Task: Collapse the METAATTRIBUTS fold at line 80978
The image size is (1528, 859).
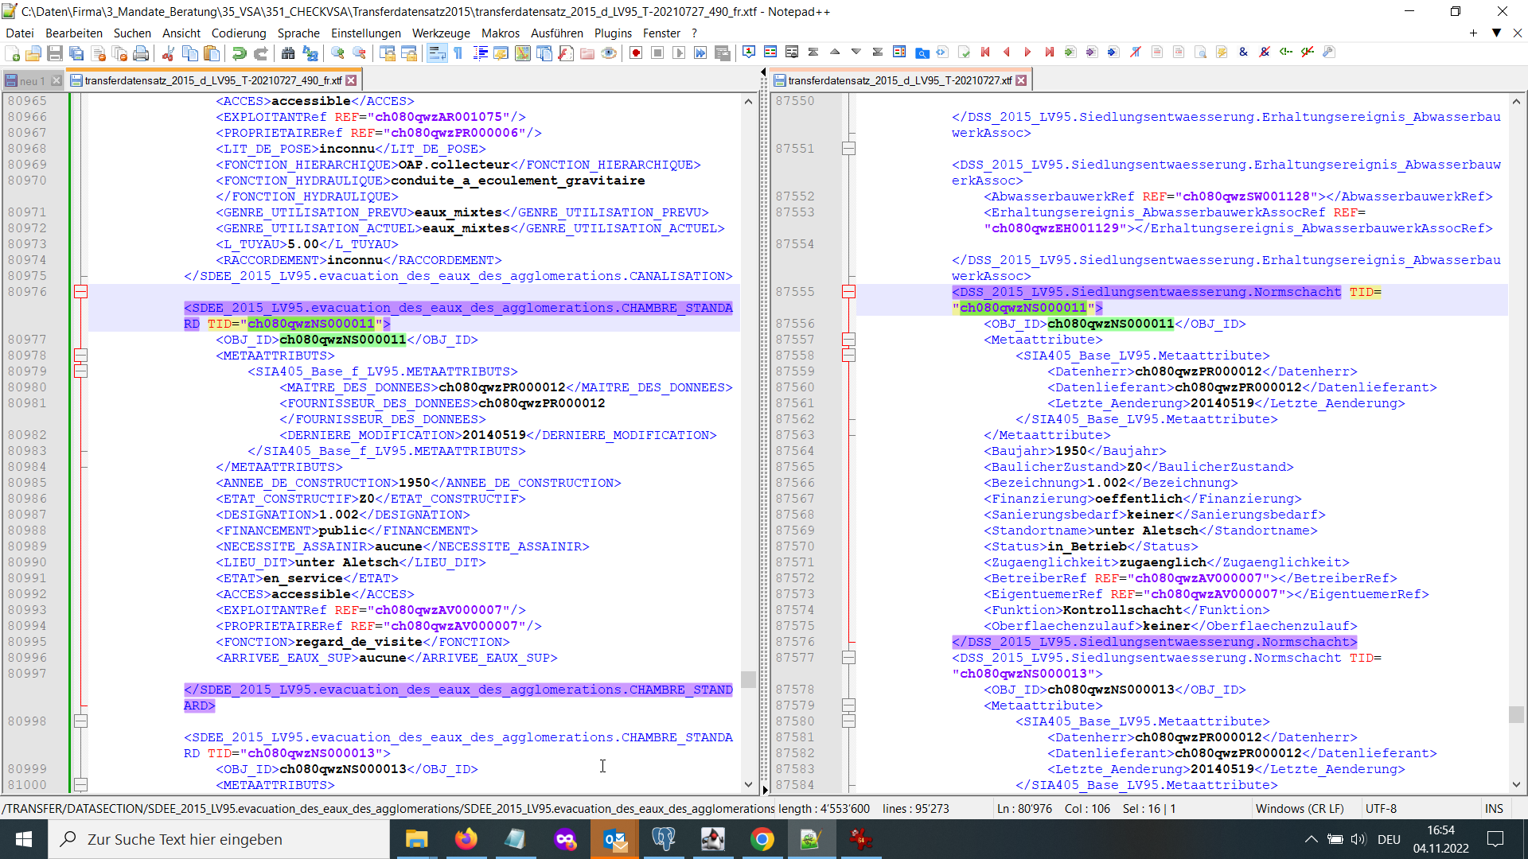Action: click(80, 356)
